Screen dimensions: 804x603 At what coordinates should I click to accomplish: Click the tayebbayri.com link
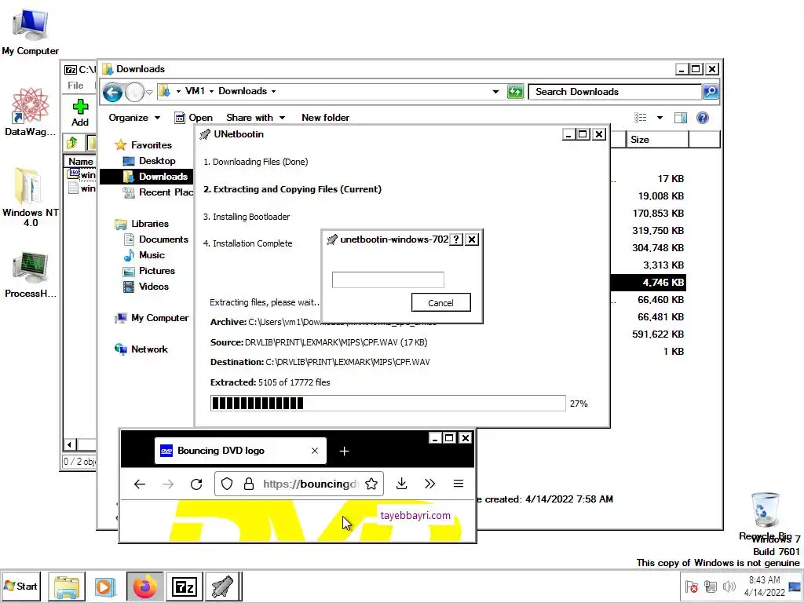pos(415,515)
